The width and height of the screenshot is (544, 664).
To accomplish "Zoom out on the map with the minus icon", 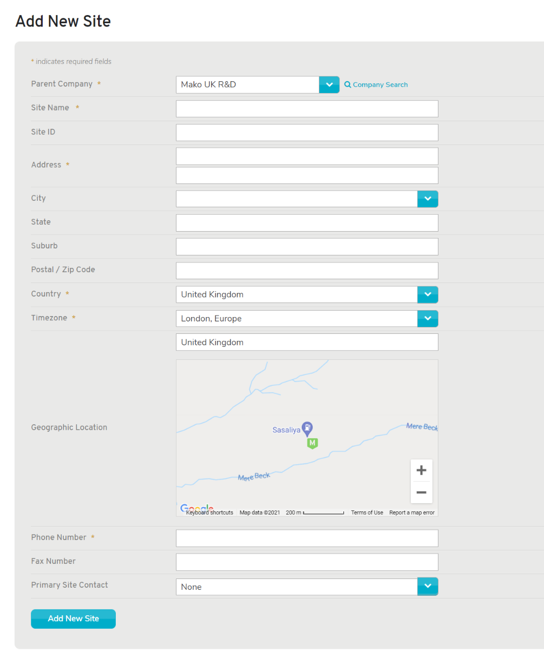I will pos(422,492).
